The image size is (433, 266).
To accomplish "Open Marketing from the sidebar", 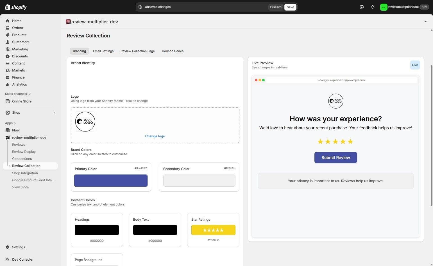I will pos(20,49).
